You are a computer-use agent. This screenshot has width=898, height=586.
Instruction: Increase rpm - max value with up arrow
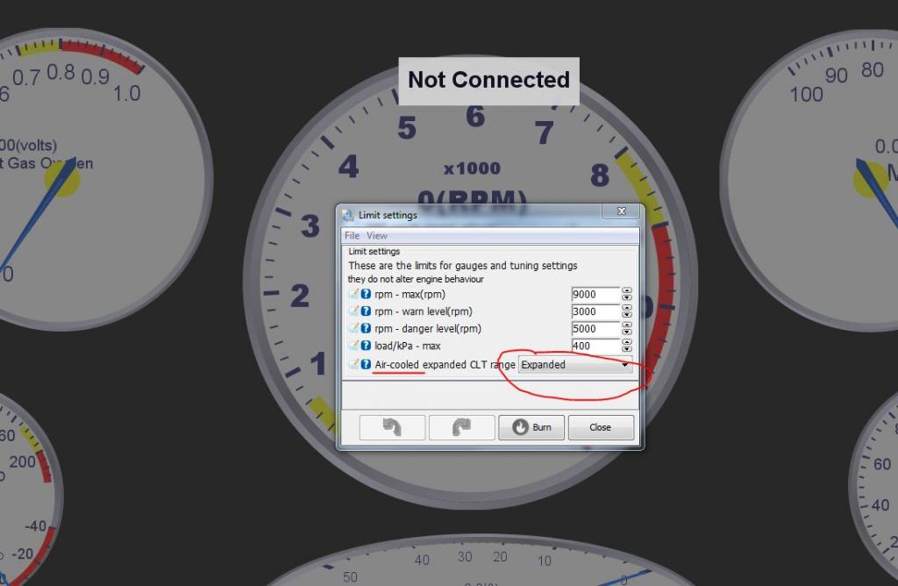tap(626, 290)
